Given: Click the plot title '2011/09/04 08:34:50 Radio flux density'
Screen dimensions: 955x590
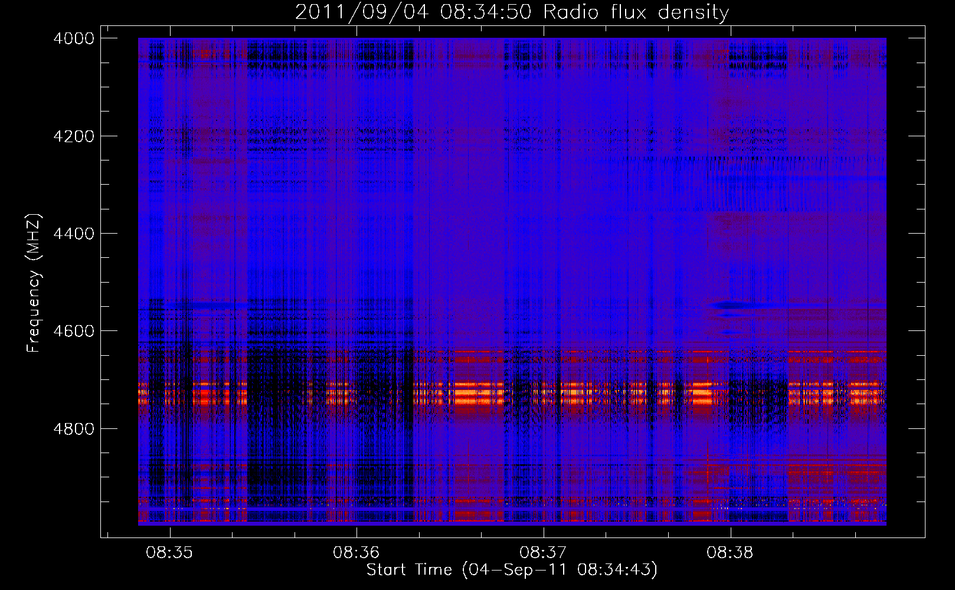Looking at the screenshot, I should [512, 12].
